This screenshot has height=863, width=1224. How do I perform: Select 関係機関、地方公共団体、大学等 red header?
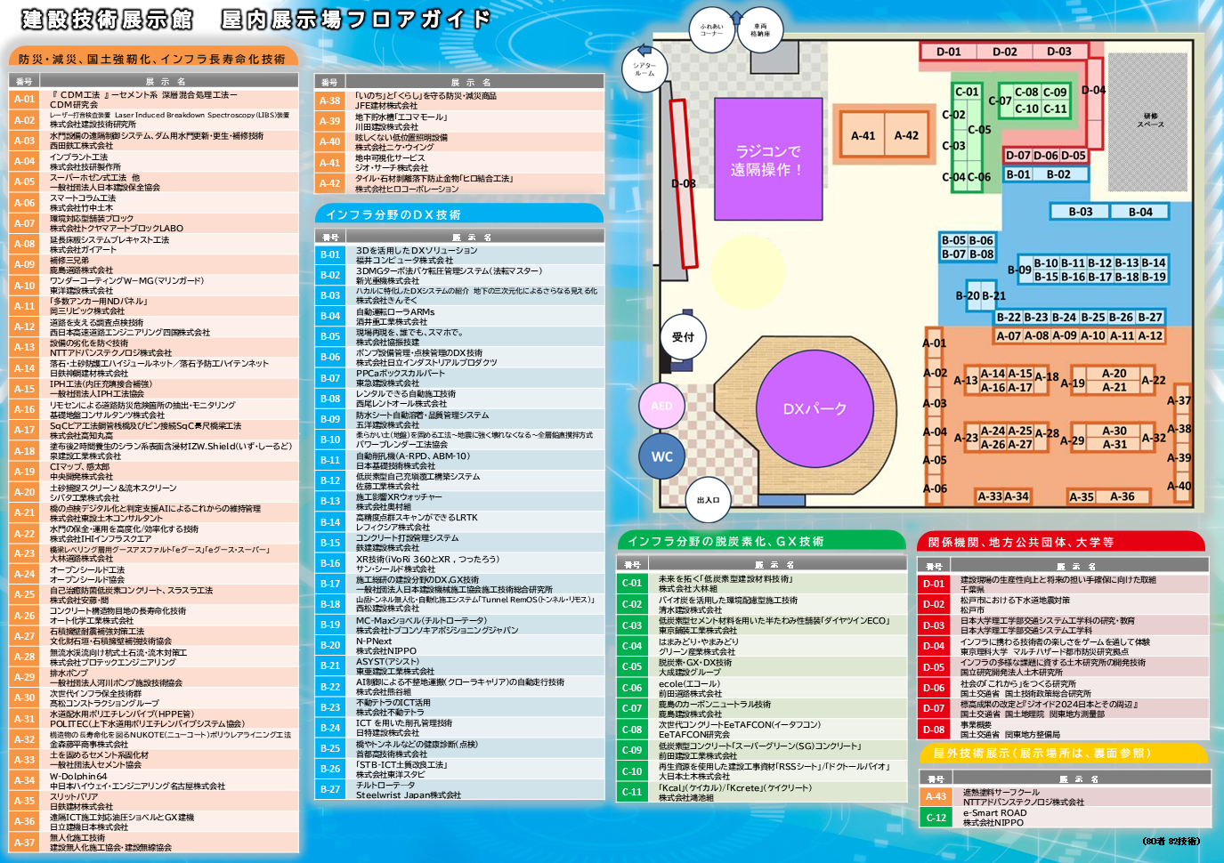(1059, 542)
